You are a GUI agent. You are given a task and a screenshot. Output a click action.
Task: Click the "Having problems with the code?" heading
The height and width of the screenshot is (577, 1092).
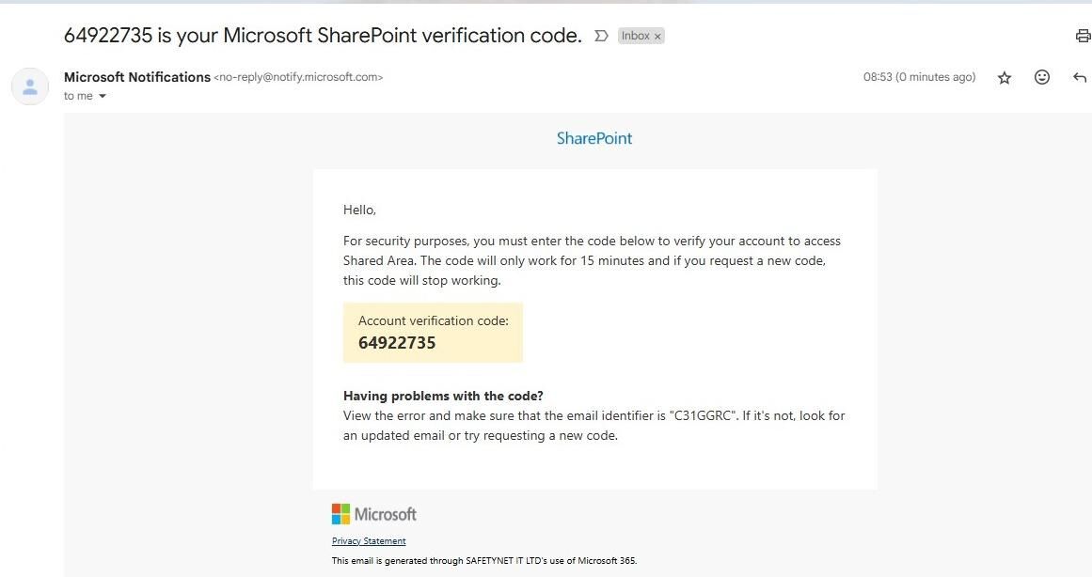[x=443, y=396]
